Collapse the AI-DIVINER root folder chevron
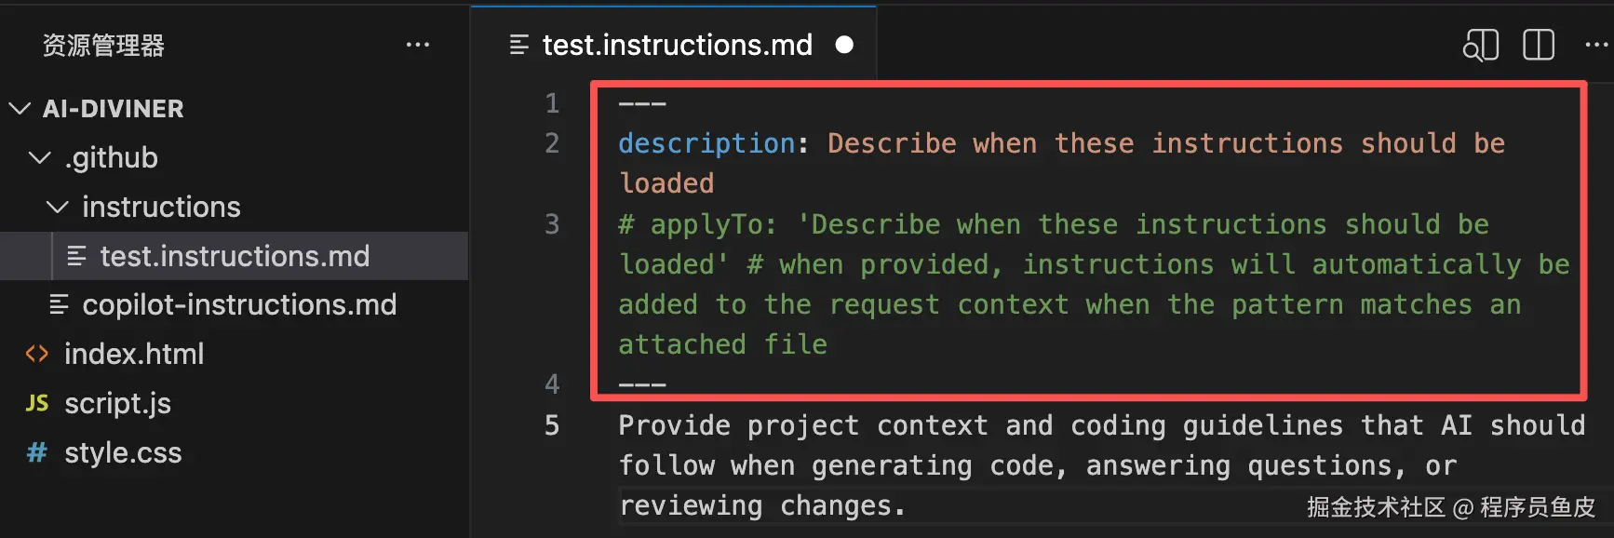Image resolution: width=1614 pixels, height=538 pixels. point(20,109)
